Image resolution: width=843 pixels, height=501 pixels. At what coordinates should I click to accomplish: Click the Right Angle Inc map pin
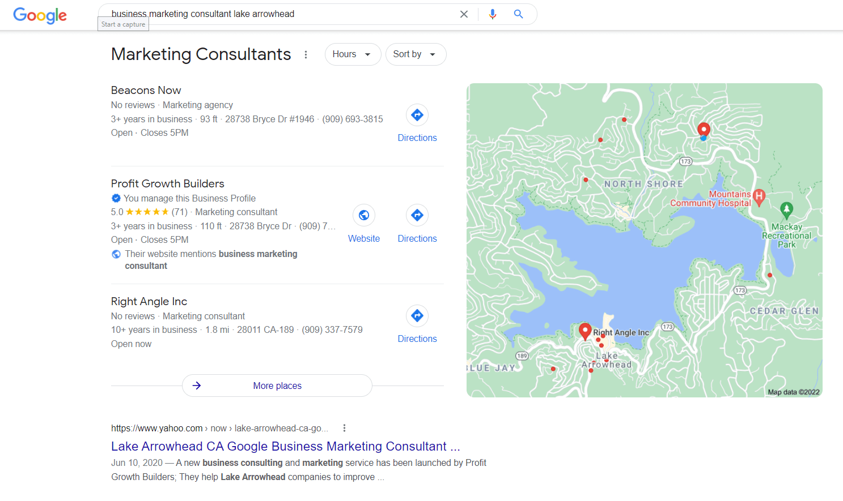(x=585, y=331)
